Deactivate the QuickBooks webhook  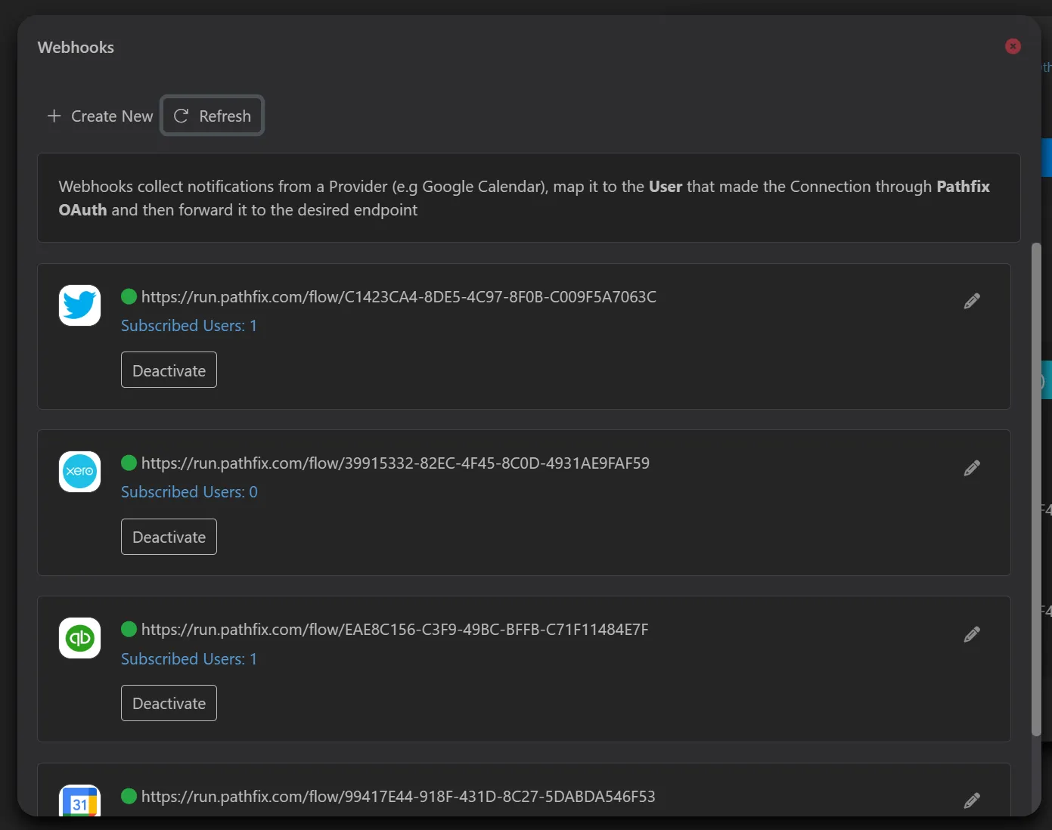click(169, 703)
